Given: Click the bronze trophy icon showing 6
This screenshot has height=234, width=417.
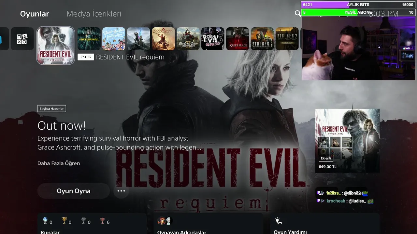Looking at the screenshot, I should [x=102, y=221].
